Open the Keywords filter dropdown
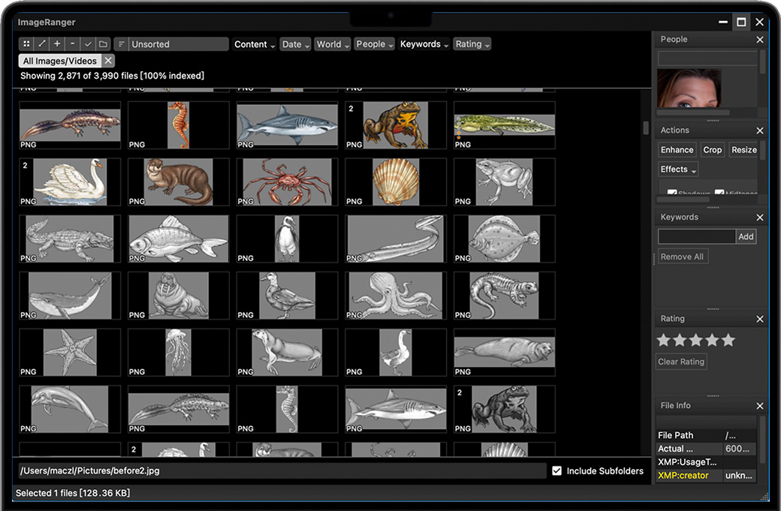Image resolution: width=781 pixels, height=511 pixels. coord(424,44)
